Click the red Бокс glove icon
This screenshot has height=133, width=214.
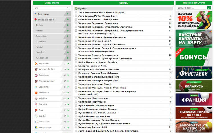(x=36, y=110)
